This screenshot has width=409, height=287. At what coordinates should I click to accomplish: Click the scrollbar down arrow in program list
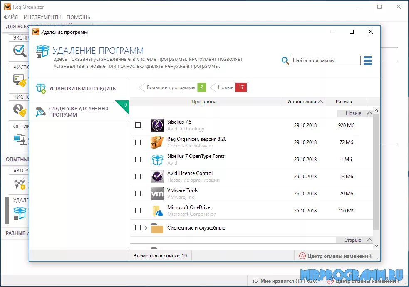376,246
